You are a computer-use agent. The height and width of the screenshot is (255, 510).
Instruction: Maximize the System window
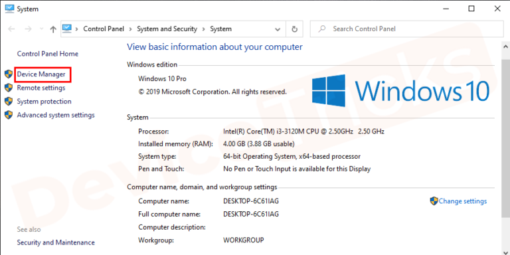point(471,9)
